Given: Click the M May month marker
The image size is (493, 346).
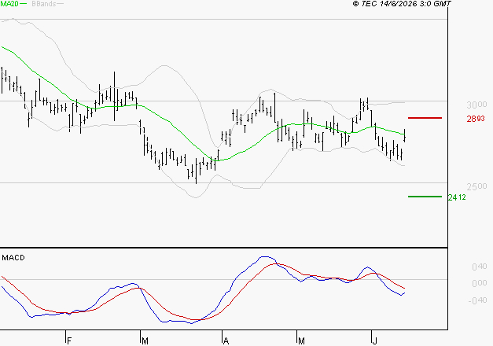Looking at the screenshot, I should (x=301, y=341).
